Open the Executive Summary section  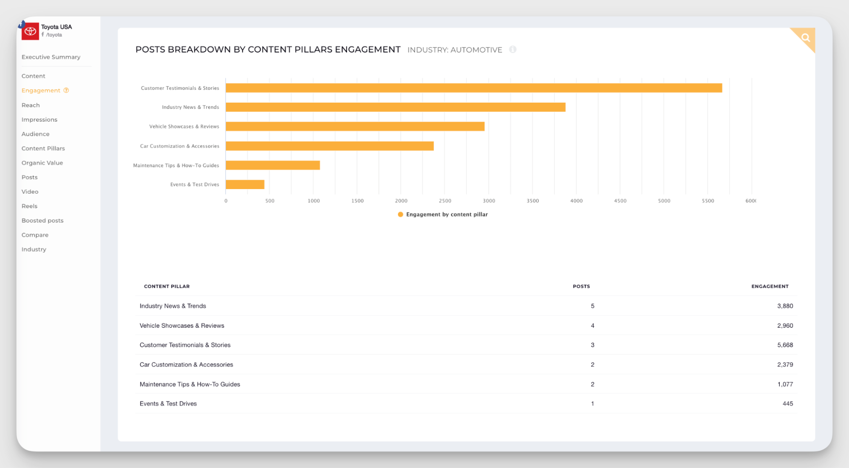[x=51, y=57]
